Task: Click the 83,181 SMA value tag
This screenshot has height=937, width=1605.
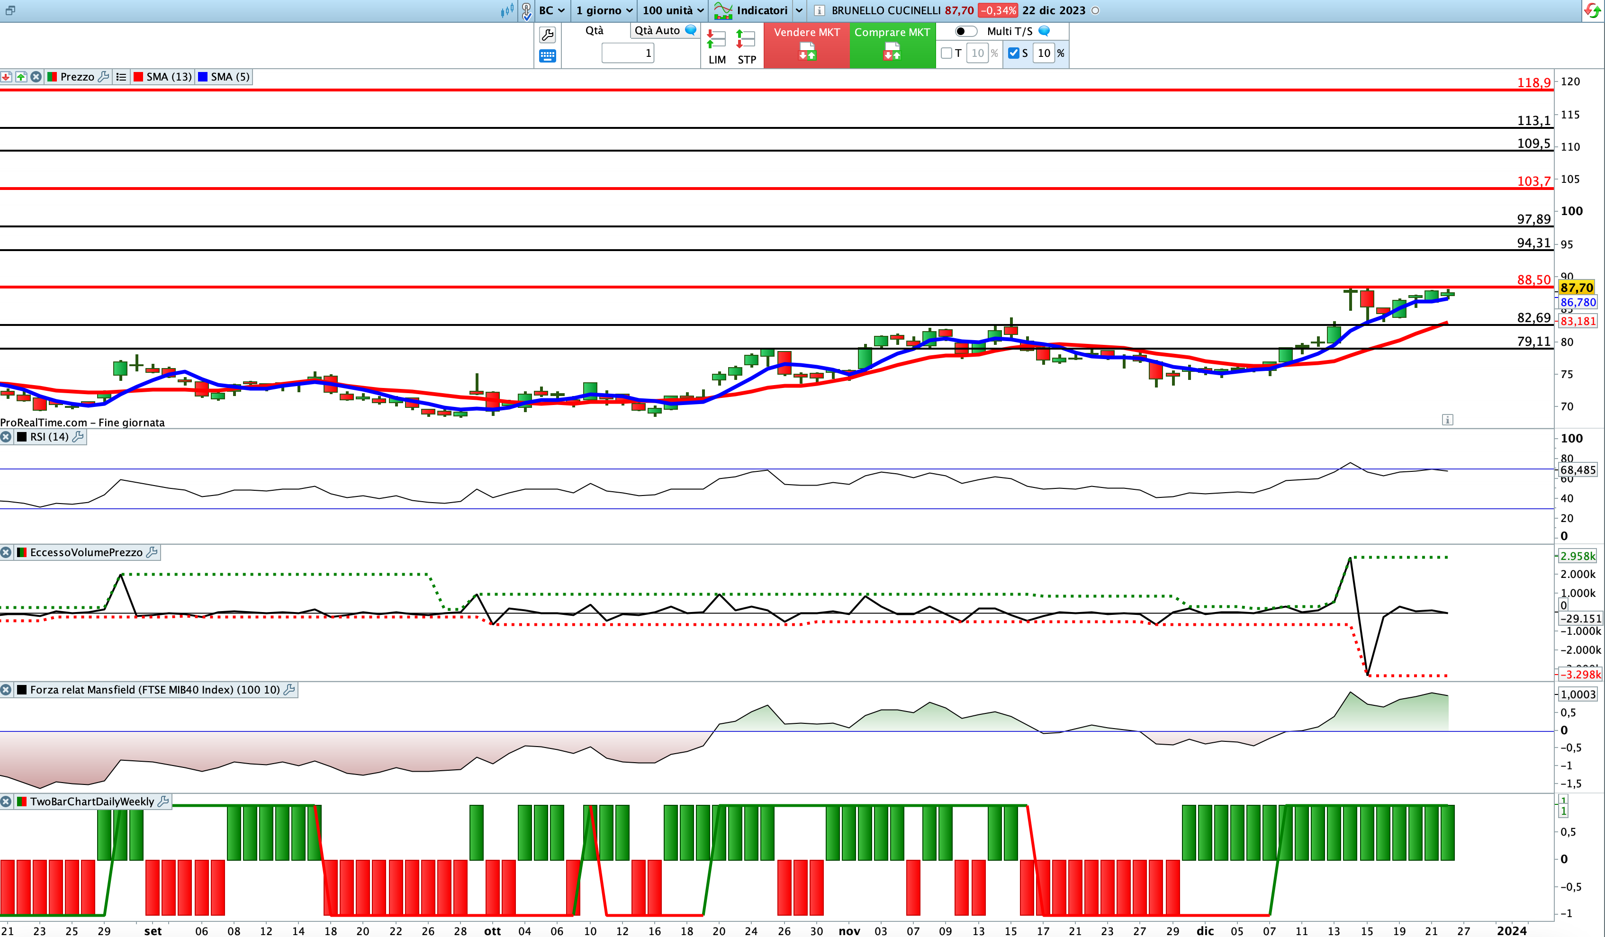Action: tap(1578, 321)
